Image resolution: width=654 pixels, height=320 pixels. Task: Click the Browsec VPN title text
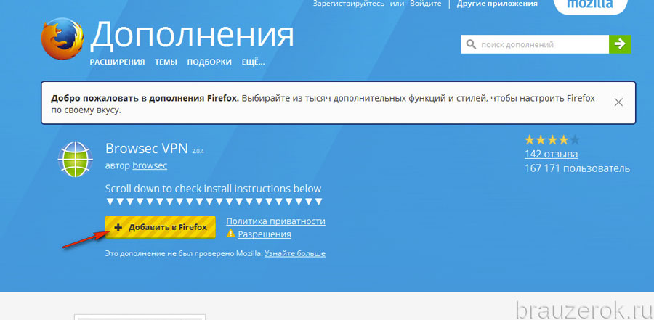point(147,148)
